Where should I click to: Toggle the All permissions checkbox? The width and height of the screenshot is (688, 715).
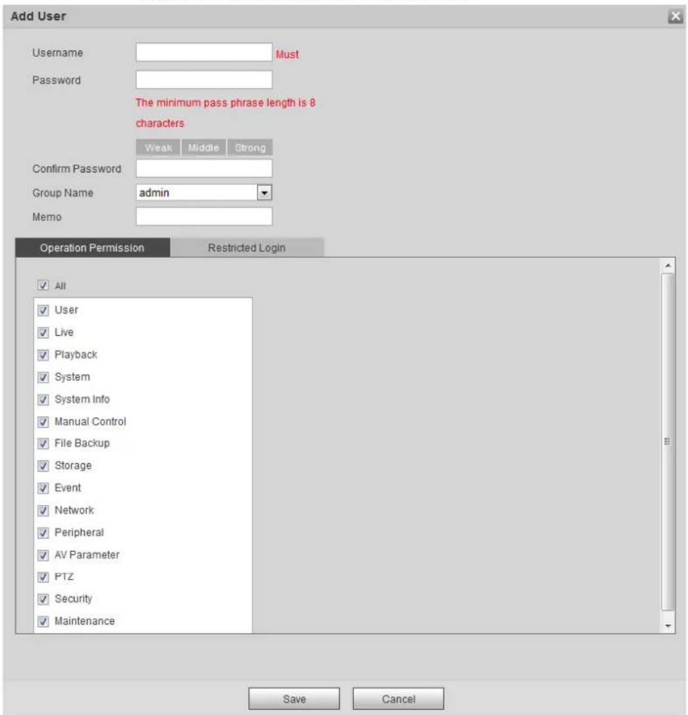43,285
